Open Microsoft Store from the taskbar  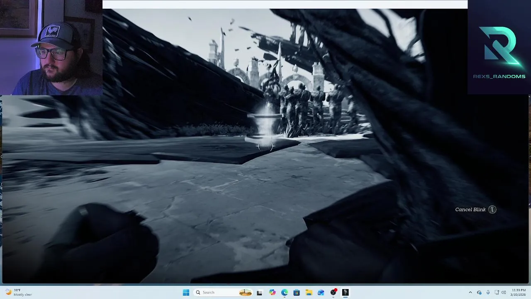pyautogui.click(x=297, y=292)
